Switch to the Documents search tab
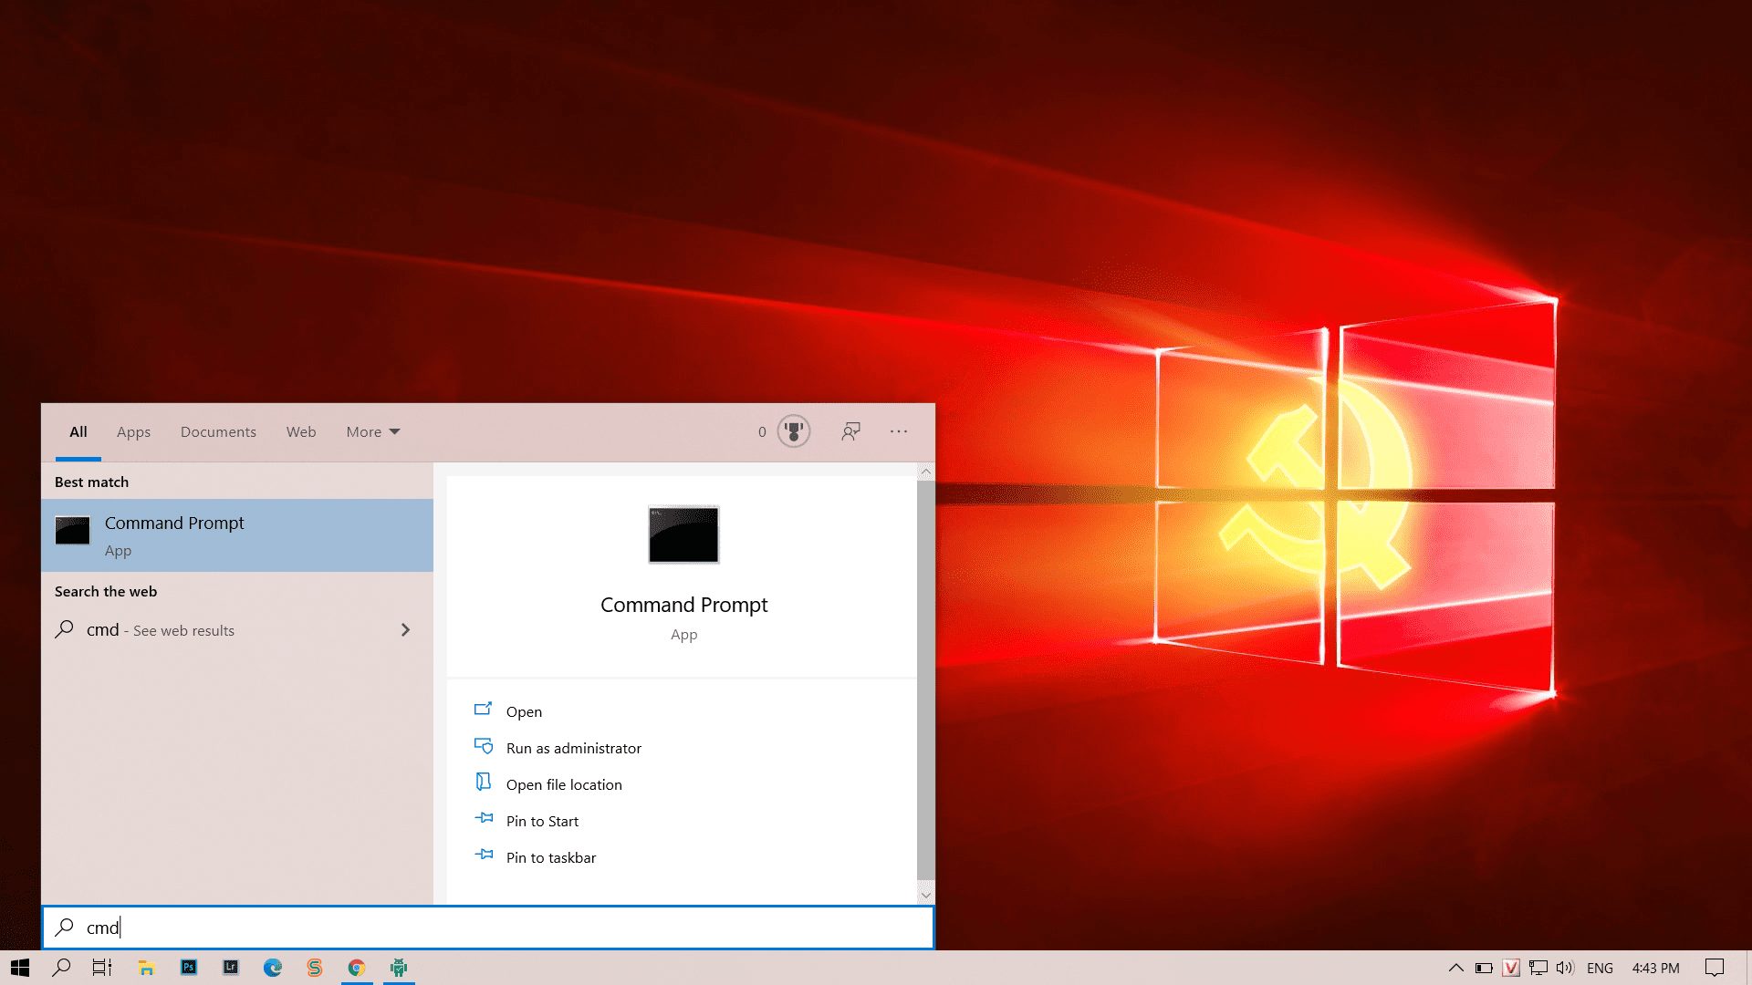 click(x=218, y=432)
